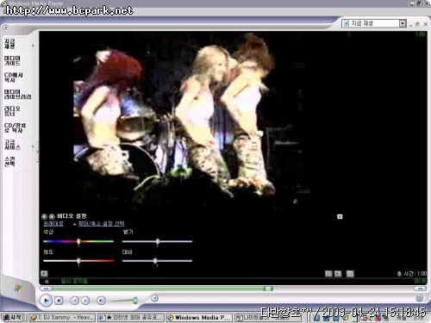Close the 비디오 설정 panel
Viewport: 431px width, 323px height.
(x=340, y=216)
